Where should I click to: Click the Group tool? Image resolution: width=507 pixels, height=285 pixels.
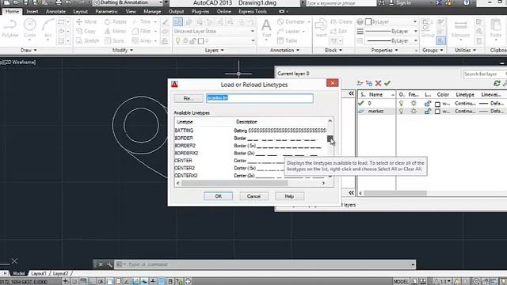428,28
